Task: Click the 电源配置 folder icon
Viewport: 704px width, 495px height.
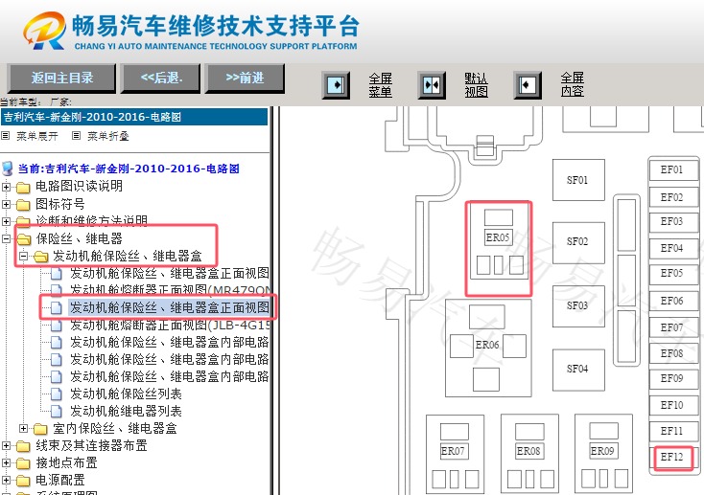Action: coord(23,481)
